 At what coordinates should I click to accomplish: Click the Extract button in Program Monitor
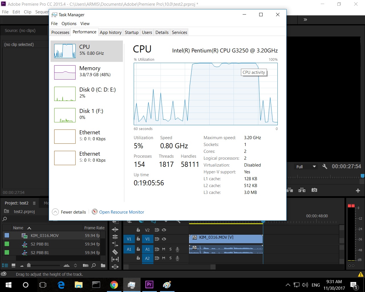(302, 190)
